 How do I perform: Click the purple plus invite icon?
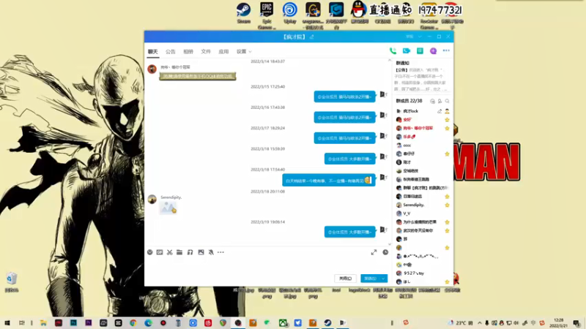click(433, 50)
